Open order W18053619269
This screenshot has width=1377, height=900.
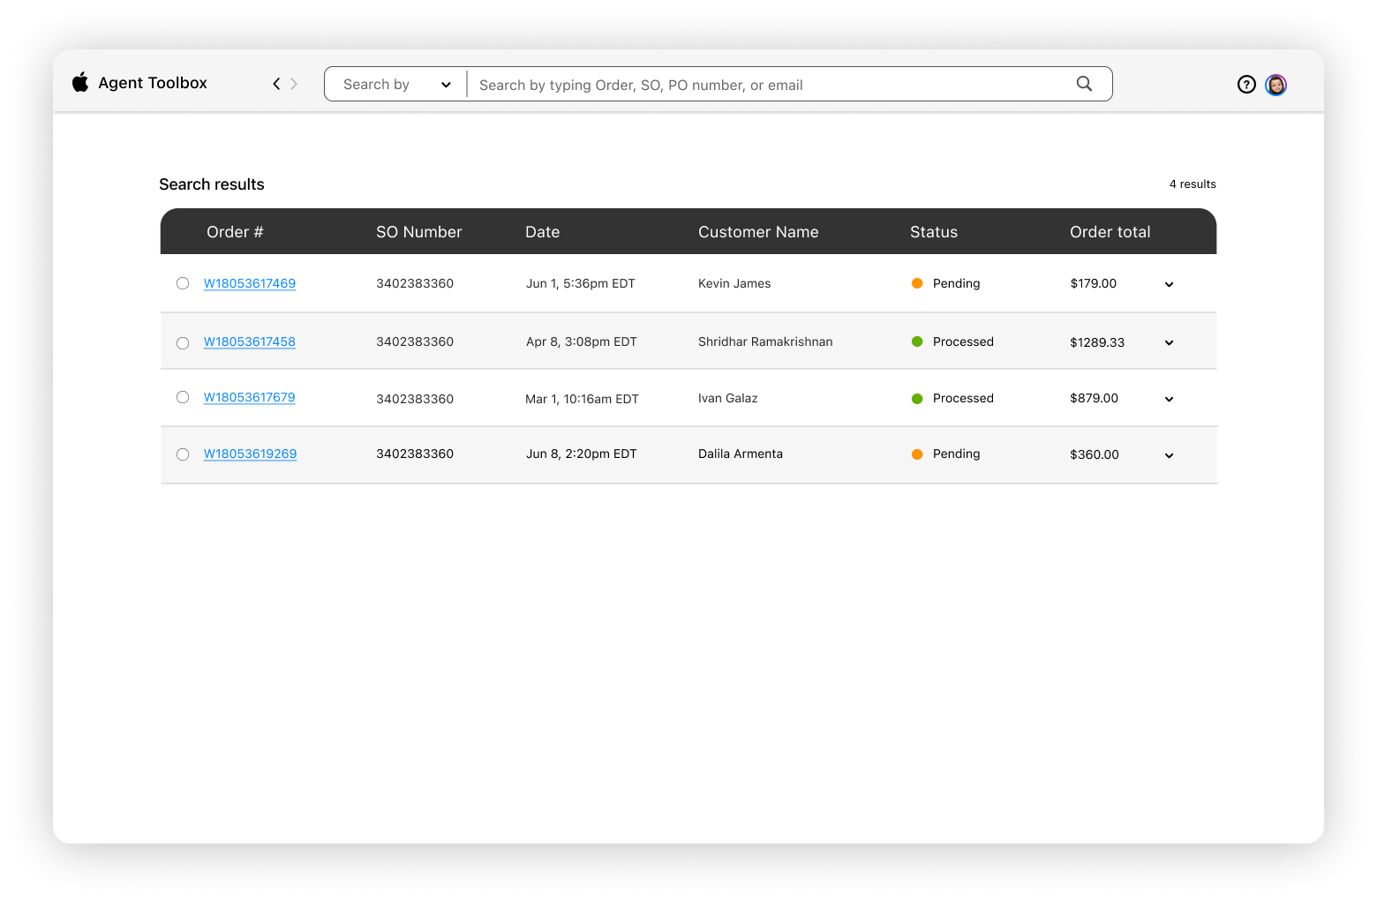tap(250, 453)
